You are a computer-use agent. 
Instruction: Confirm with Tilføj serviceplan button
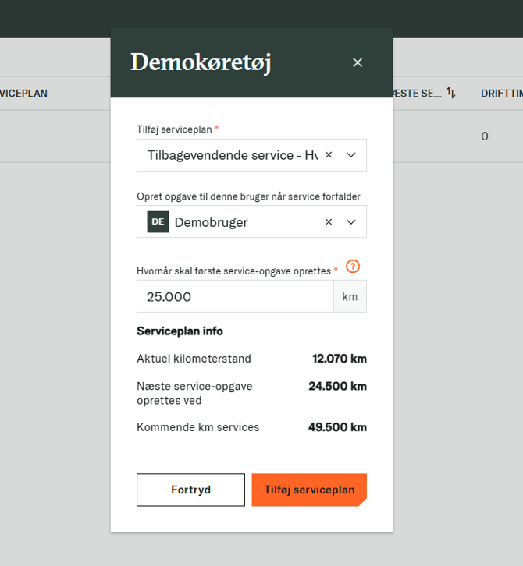click(309, 490)
